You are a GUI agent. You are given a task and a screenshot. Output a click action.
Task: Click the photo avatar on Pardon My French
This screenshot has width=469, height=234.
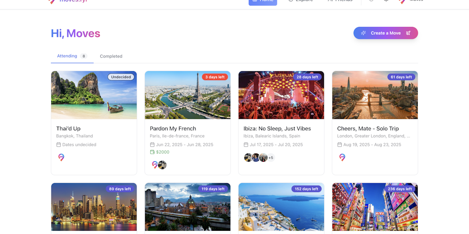click(162, 165)
